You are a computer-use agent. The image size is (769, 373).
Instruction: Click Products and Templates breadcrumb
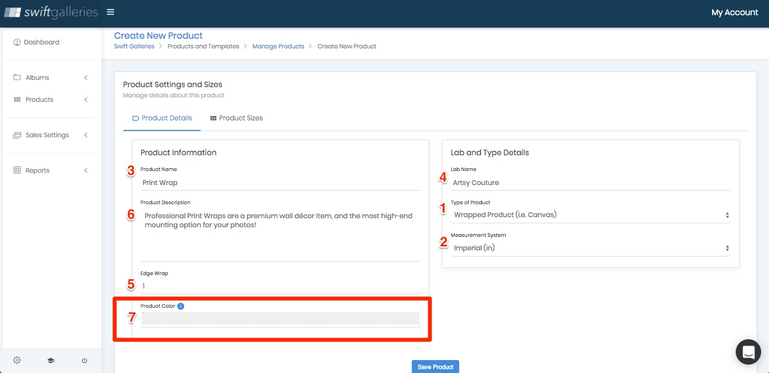click(203, 46)
